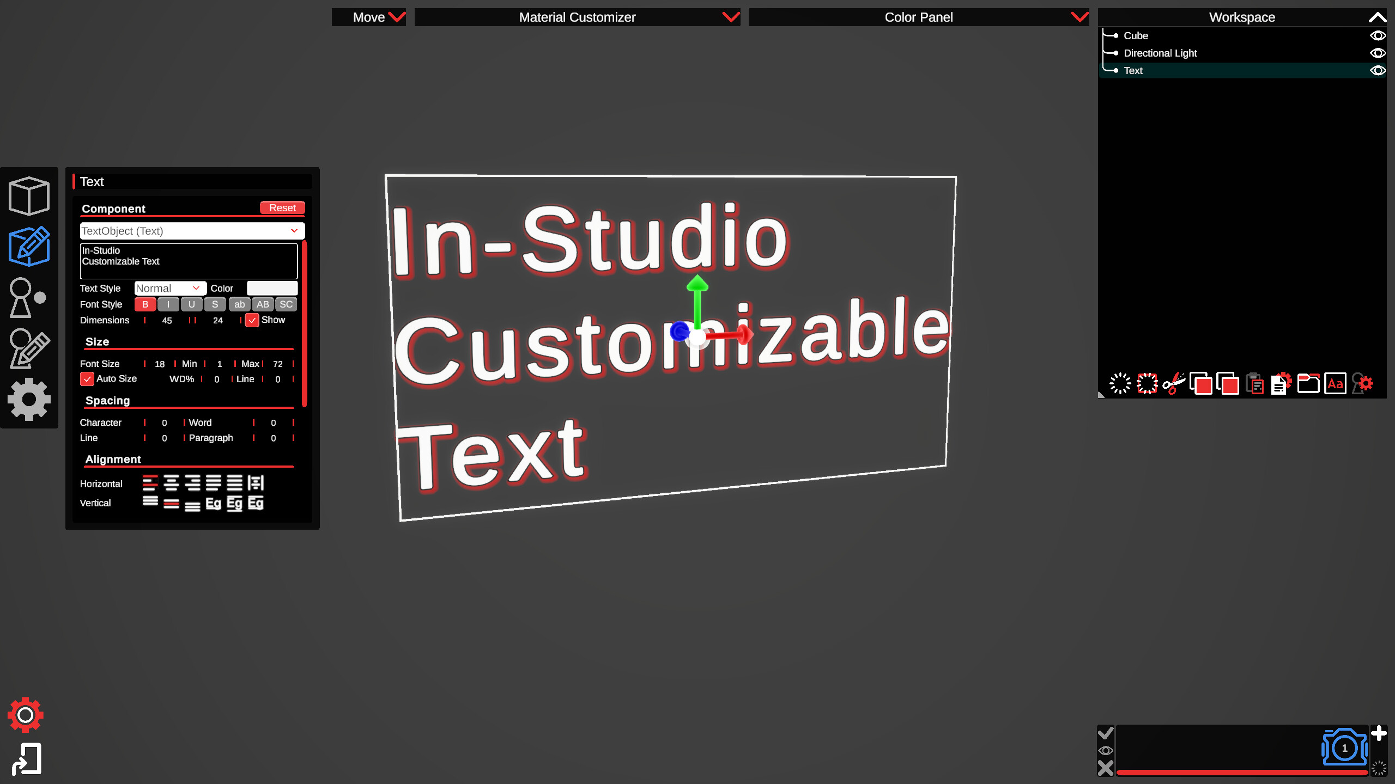The image size is (1395, 784).
Task: Open the folder icon in the Workspace toolbar
Action: 1309,384
